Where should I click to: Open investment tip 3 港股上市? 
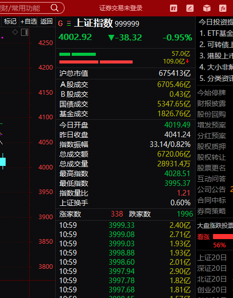[x=216, y=56]
